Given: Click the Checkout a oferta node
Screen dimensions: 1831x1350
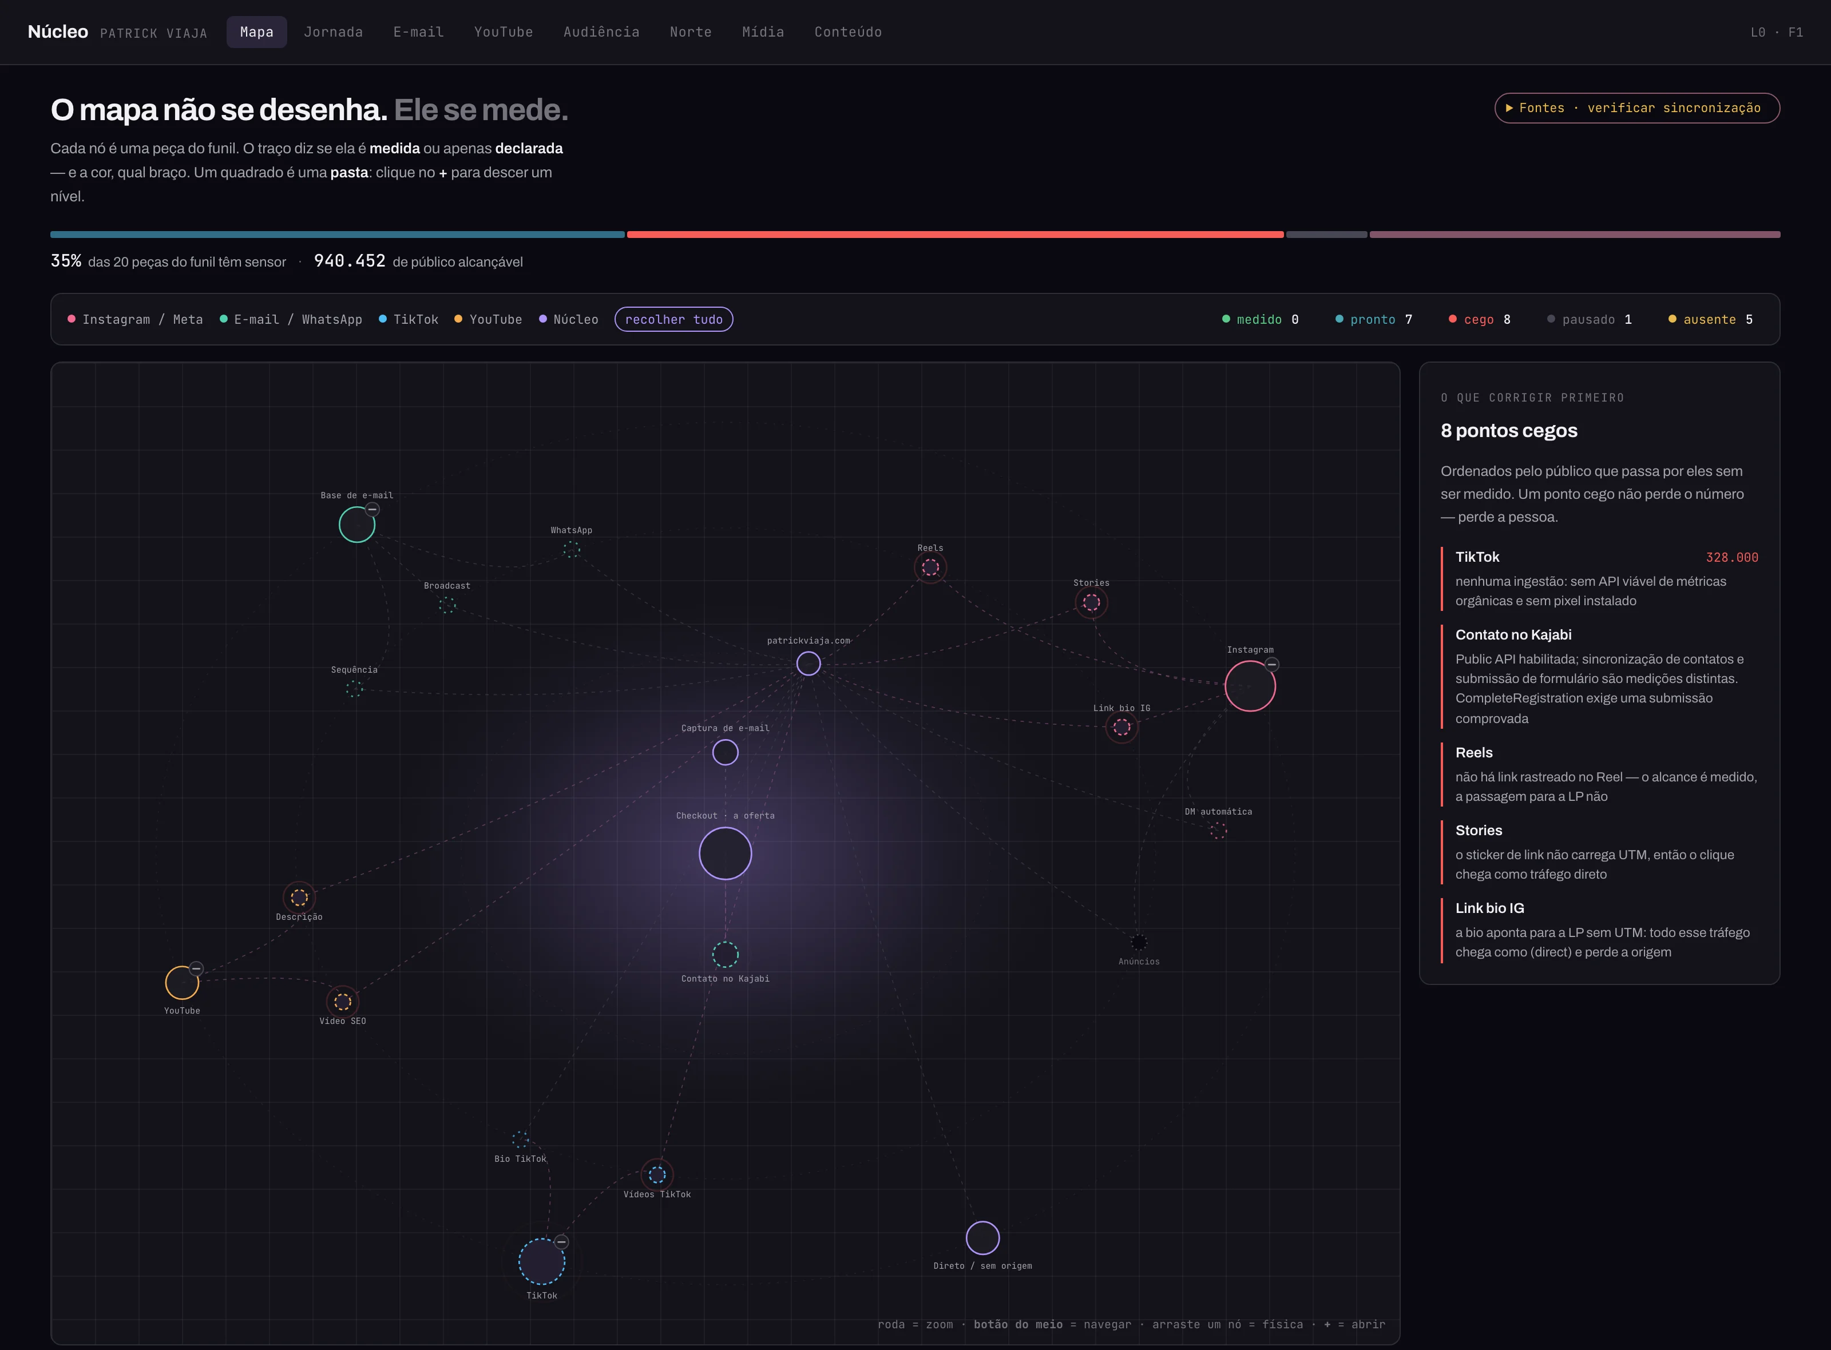Looking at the screenshot, I should 725,853.
